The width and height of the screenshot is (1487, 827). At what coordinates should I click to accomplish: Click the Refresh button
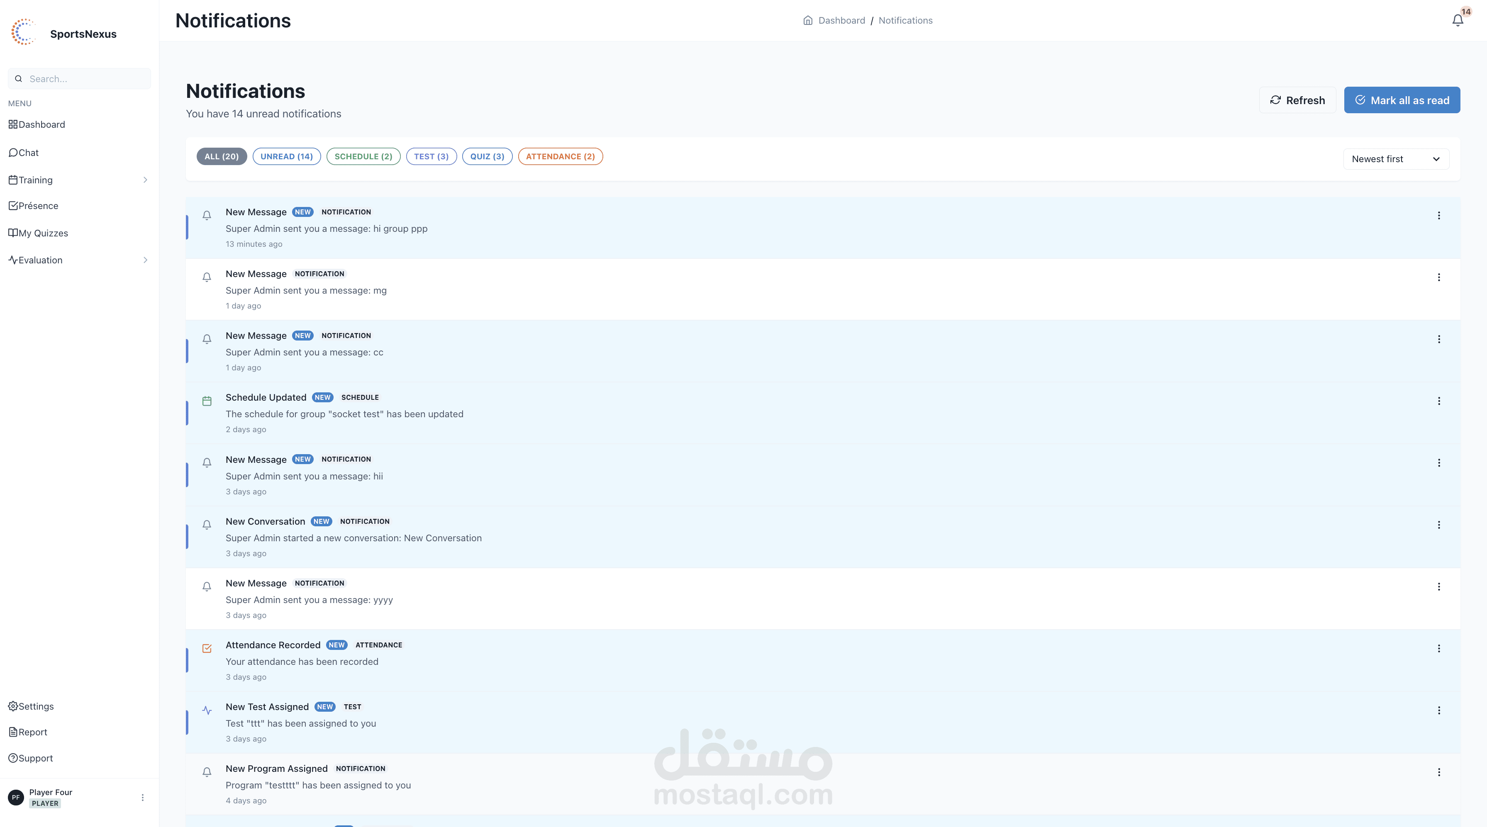point(1297,100)
